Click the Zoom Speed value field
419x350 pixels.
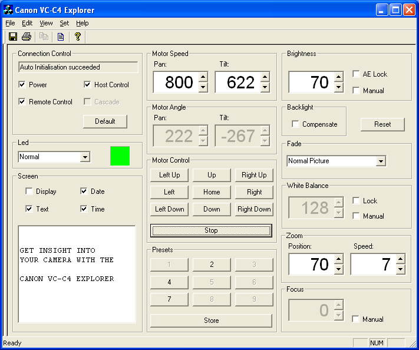374,264
